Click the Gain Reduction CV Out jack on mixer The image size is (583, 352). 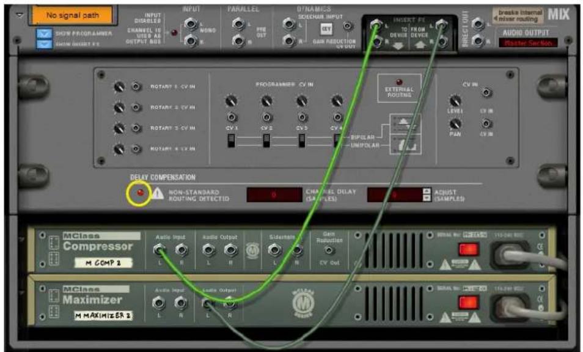tap(348, 26)
